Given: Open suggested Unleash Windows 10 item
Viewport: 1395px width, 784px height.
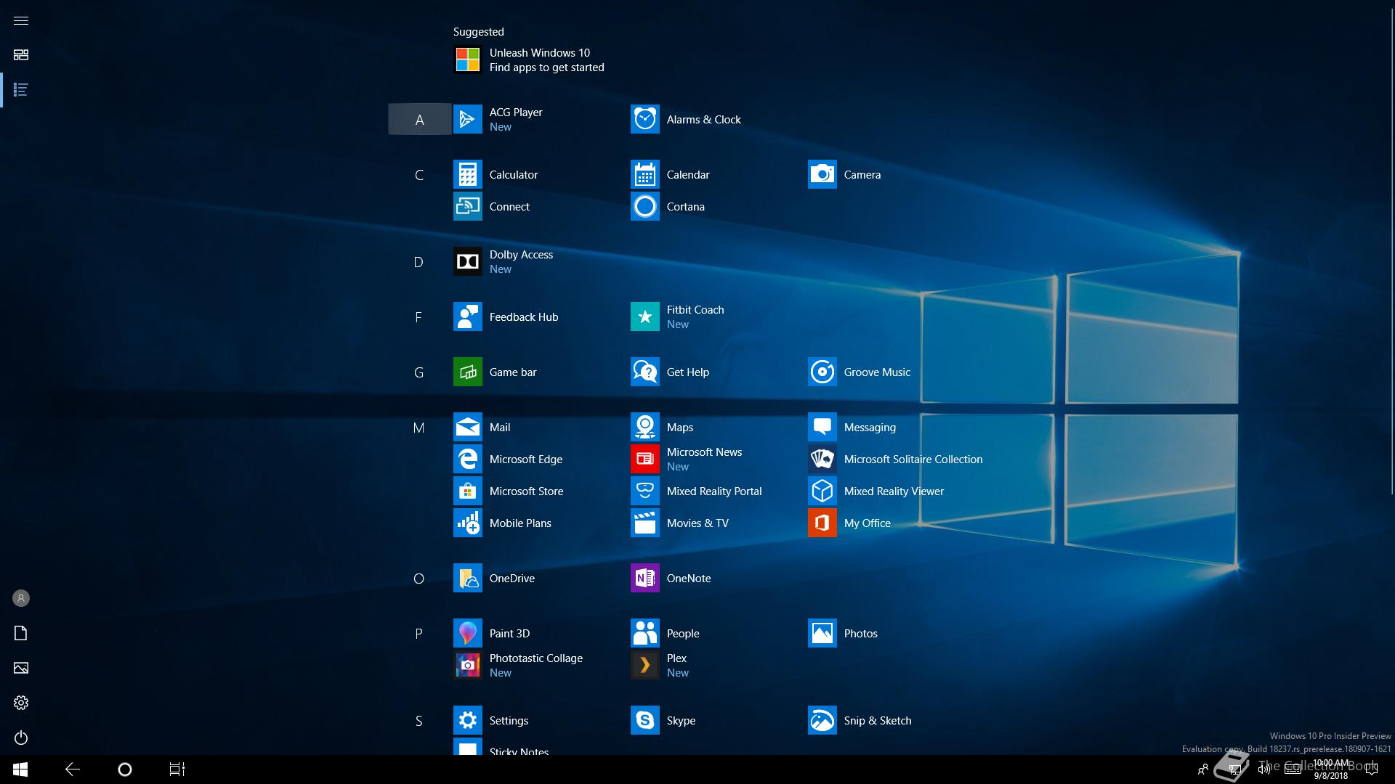Looking at the screenshot, I should pos(529,60).
